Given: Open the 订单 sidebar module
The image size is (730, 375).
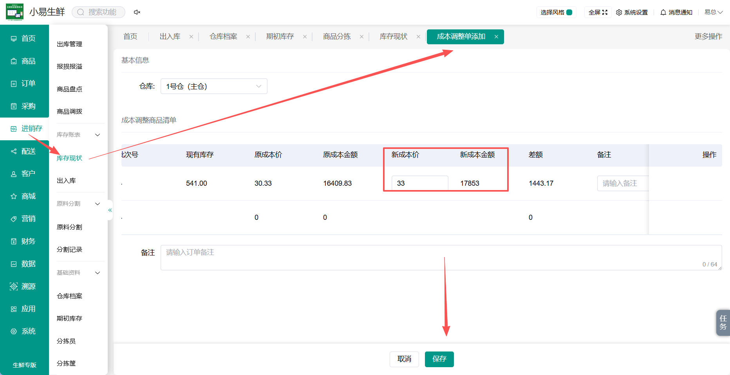Looking at the screenshot, I should pos(24,83).
